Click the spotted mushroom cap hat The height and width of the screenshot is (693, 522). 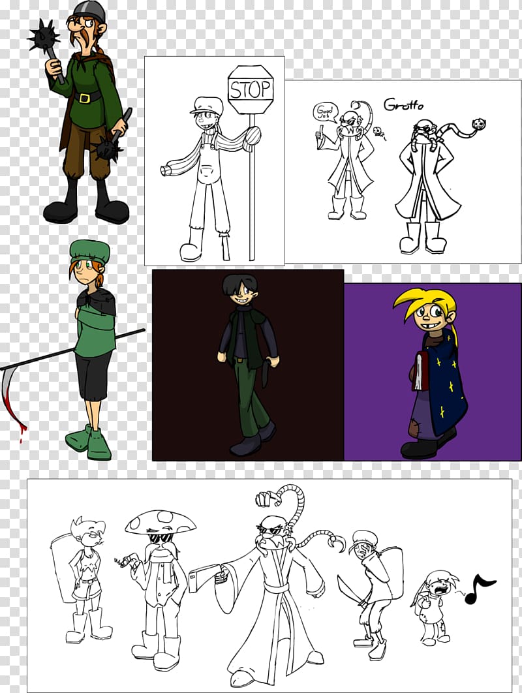(x=161, y=521)
